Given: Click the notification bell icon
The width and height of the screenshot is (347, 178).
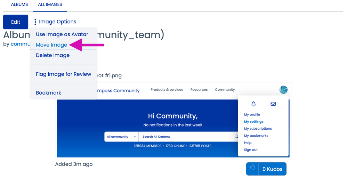Looking at the screenshot, I should (253, 104).
